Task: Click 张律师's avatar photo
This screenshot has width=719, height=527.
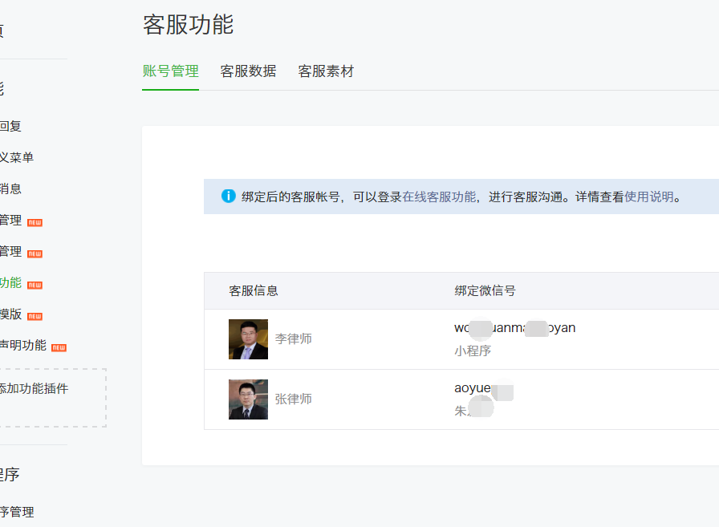Action: point(248,399)
